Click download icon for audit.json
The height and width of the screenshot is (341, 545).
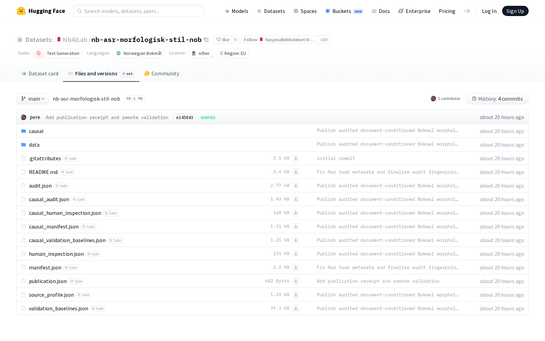coord(296,186)
